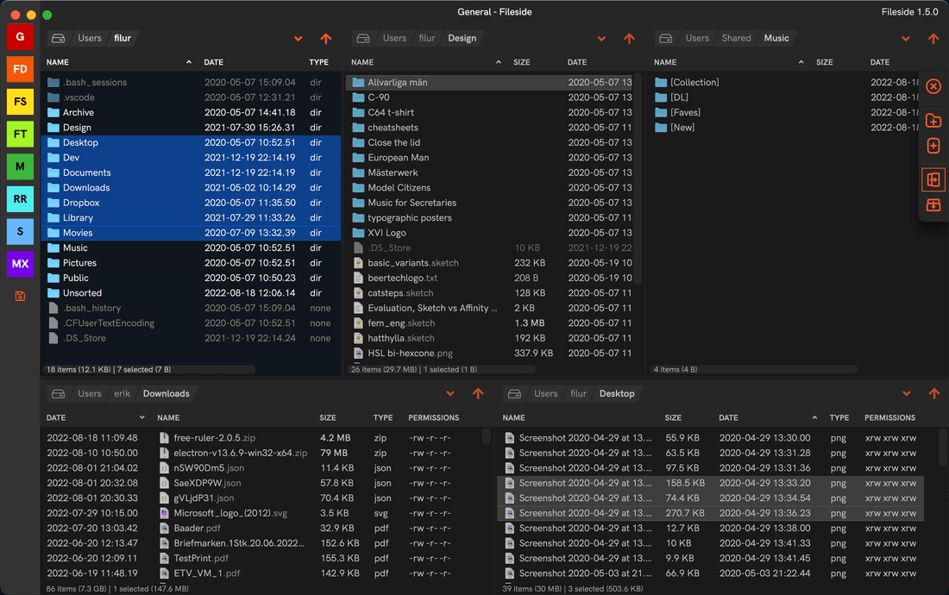949x595 pixels.
Task: Go to parent directory in the Desktop pane
Action: [934, 393]
